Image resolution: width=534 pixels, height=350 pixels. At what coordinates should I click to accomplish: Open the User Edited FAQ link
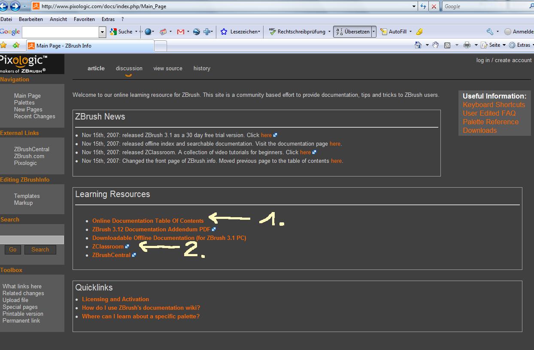tap(489, 114)
